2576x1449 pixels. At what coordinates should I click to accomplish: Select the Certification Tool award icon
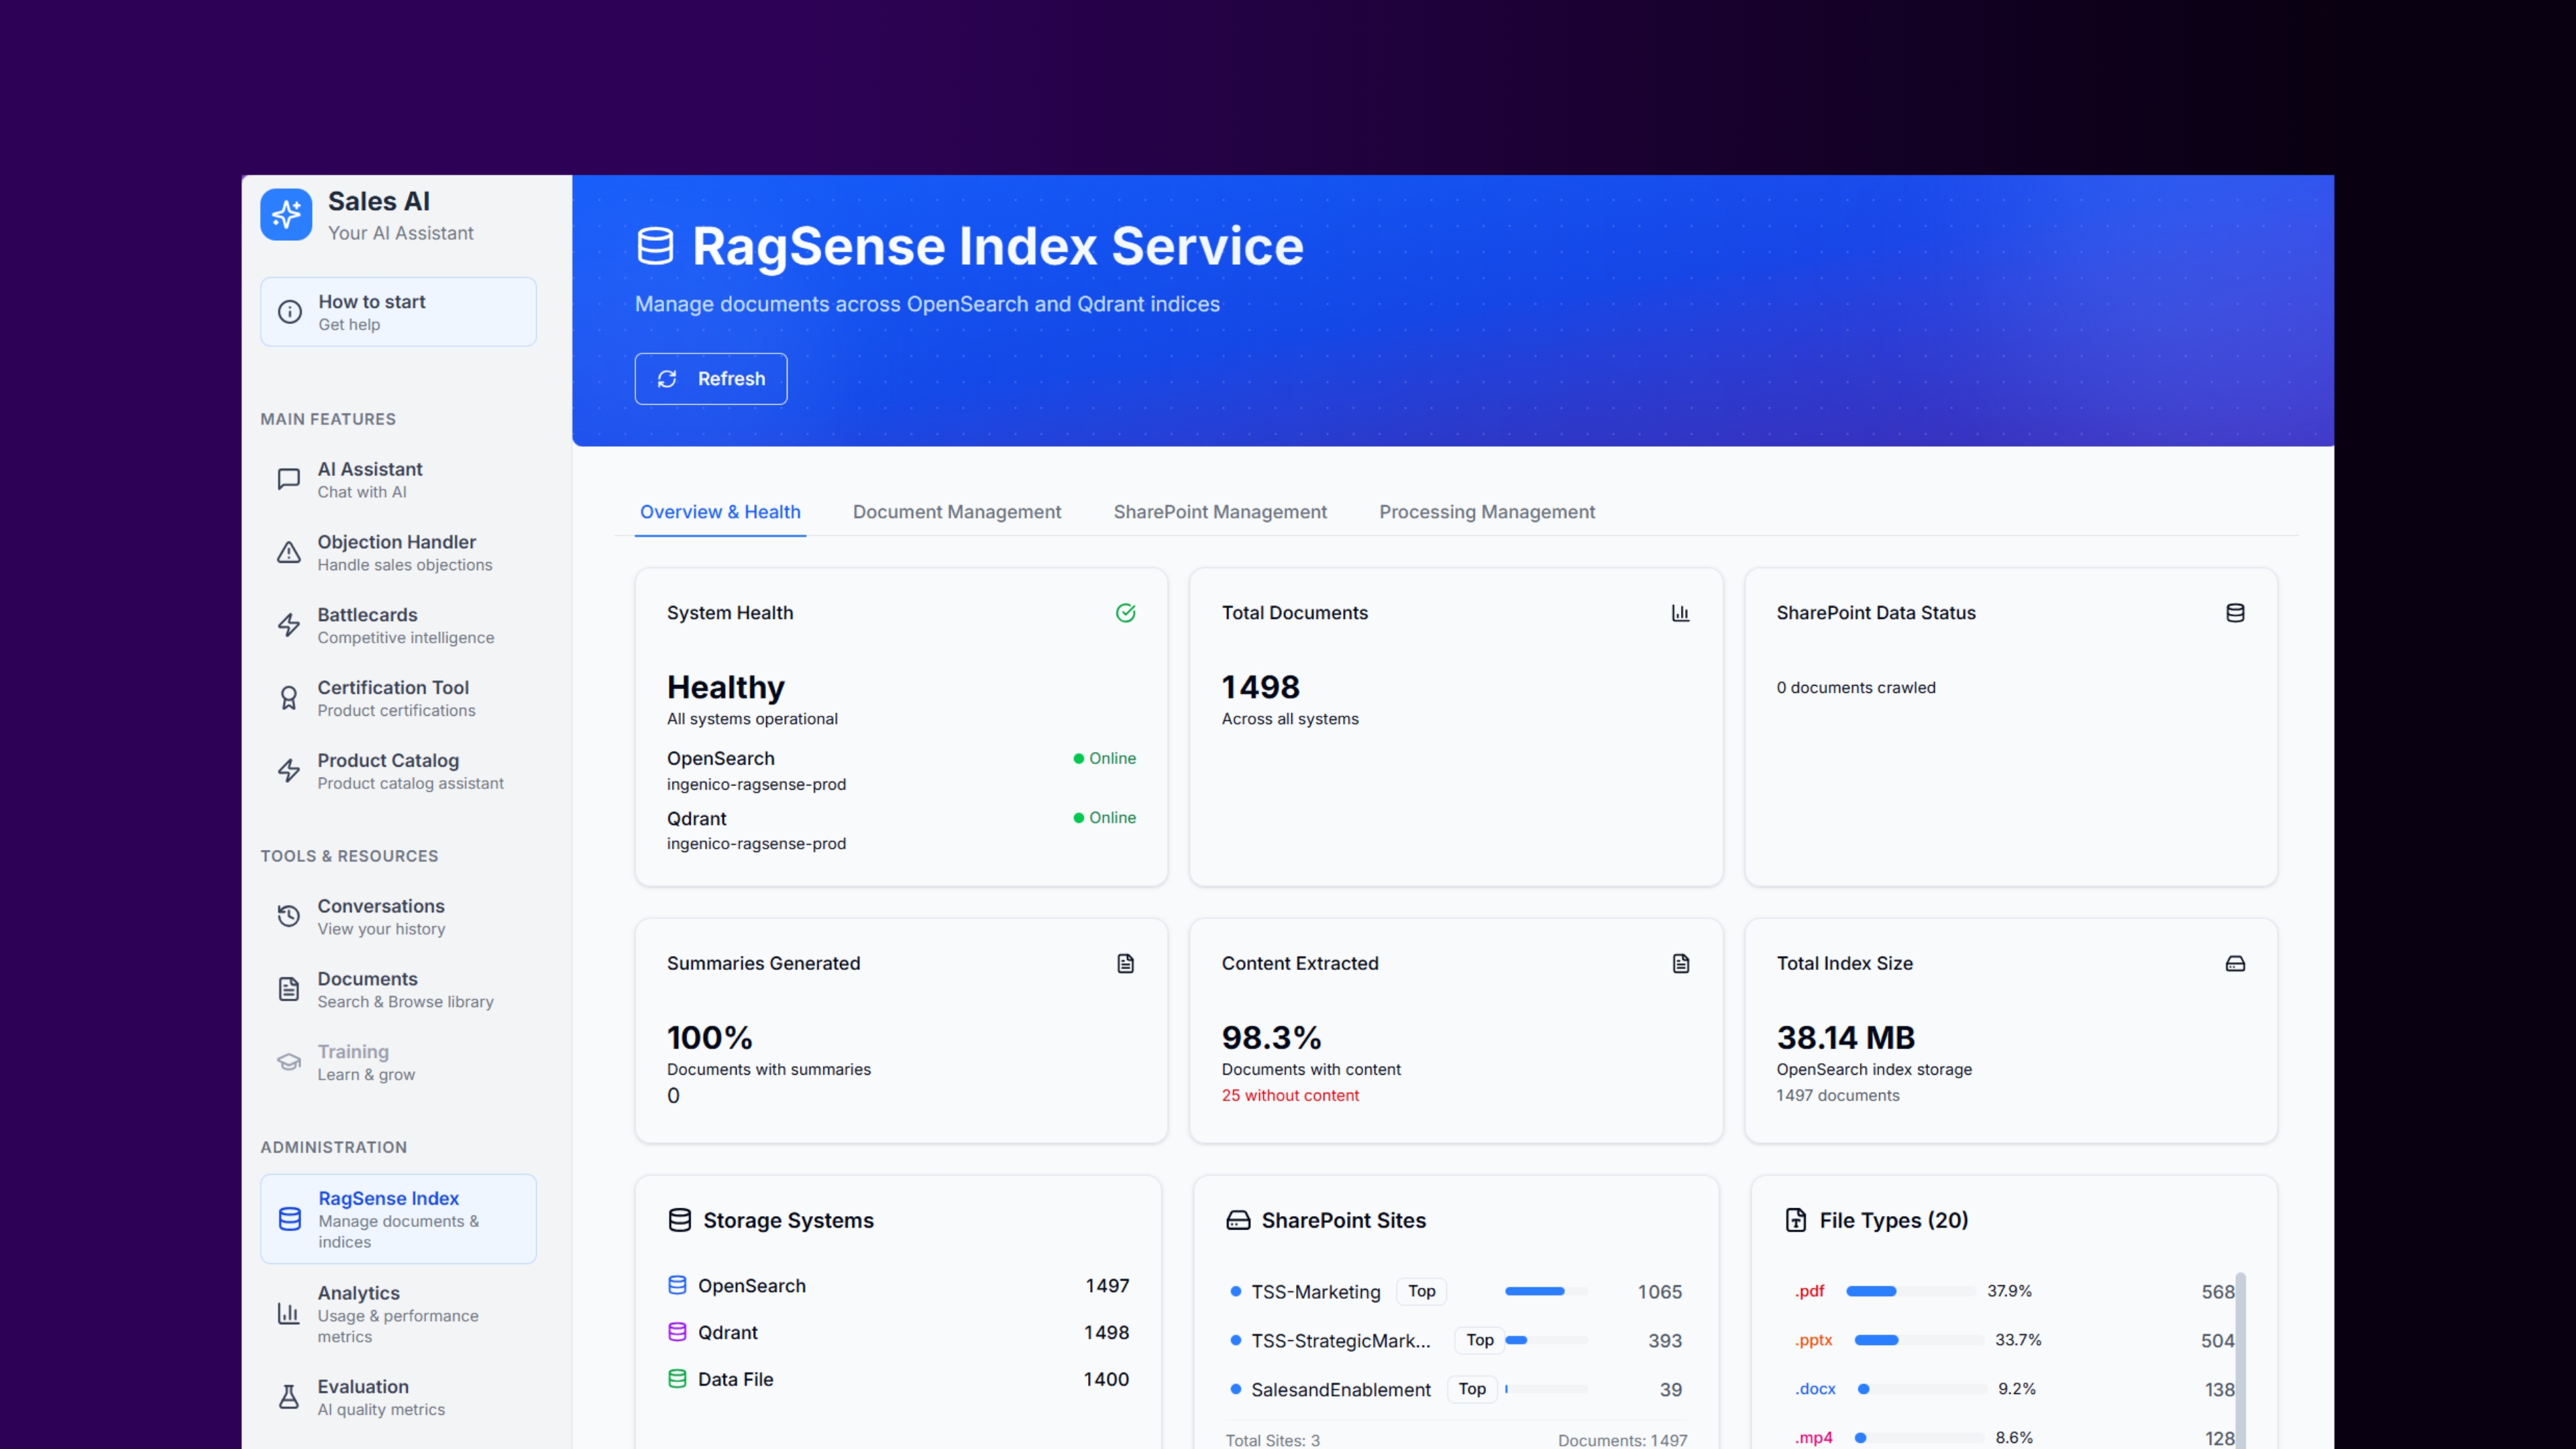click(289, 698)
